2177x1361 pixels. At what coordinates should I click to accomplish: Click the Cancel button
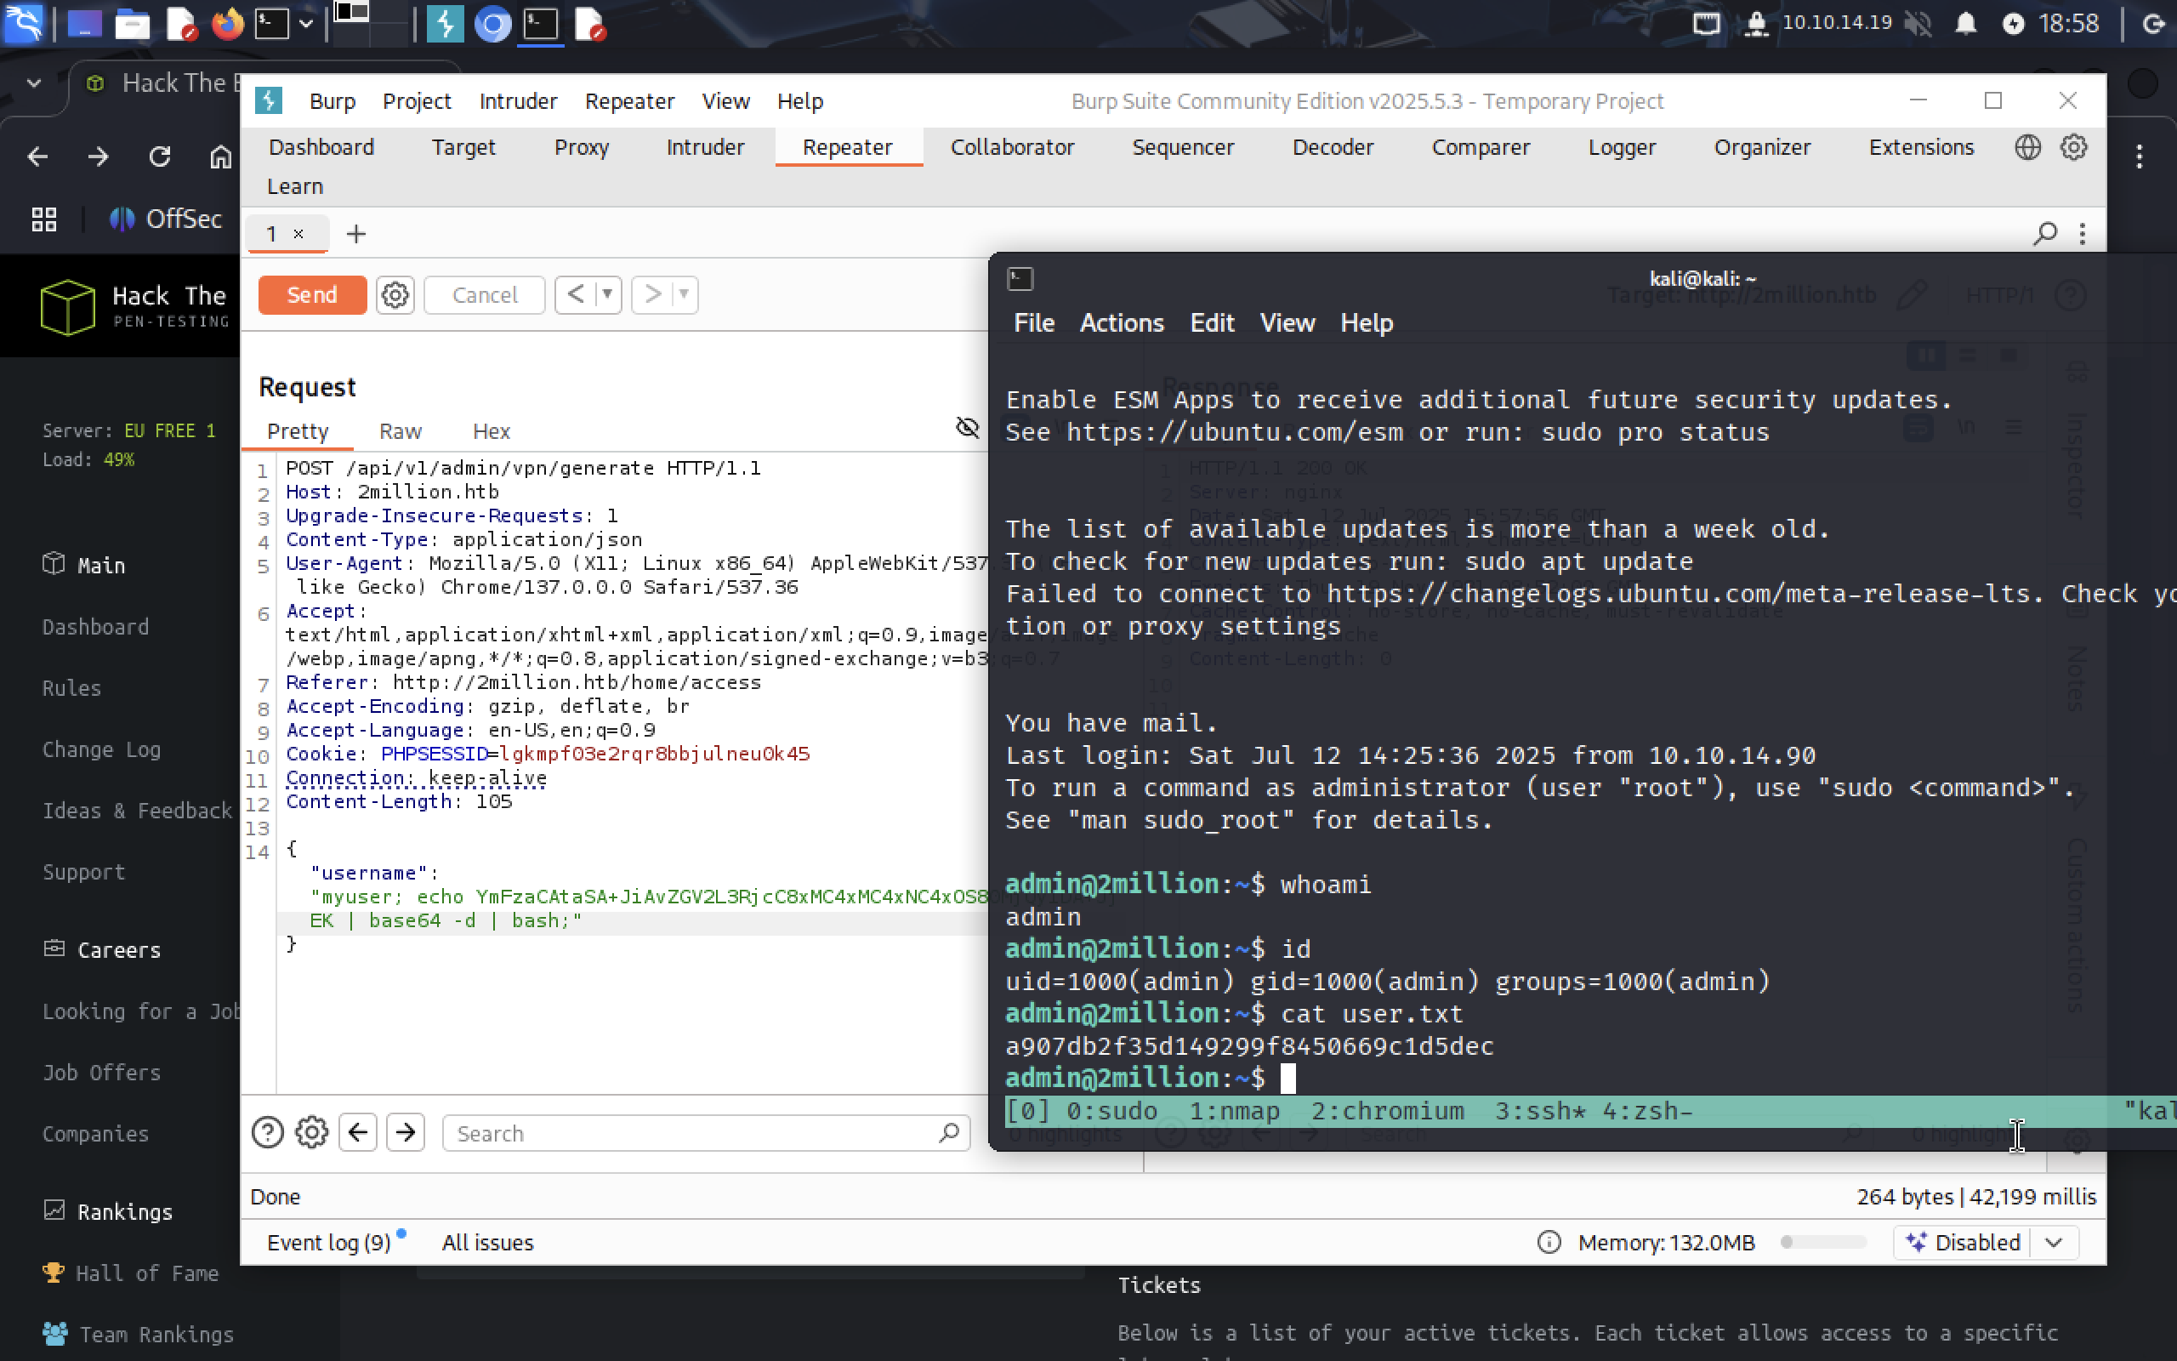pyautogui.click(x=484, y=294)
